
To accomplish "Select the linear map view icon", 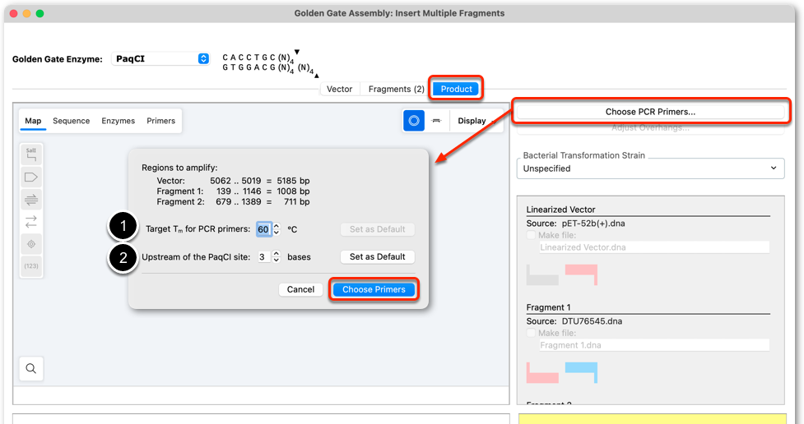I will coord(436,121).
